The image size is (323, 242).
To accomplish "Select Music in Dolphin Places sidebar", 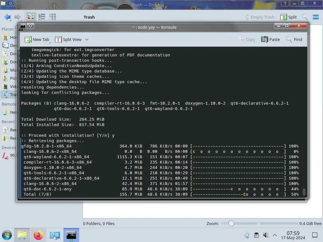I will click(x=10, y=70).
